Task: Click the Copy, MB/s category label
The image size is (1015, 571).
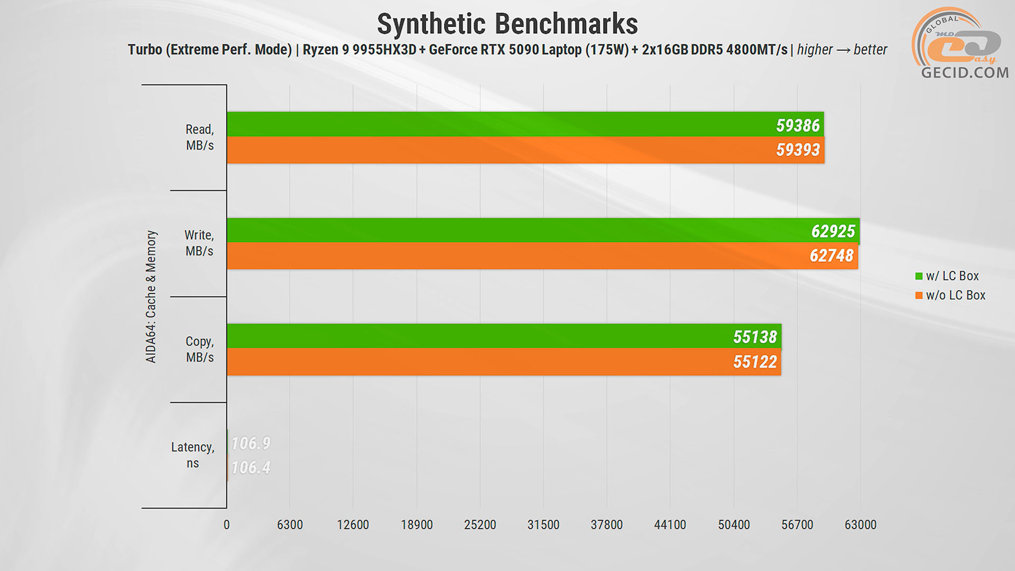Action: [199, 349]
